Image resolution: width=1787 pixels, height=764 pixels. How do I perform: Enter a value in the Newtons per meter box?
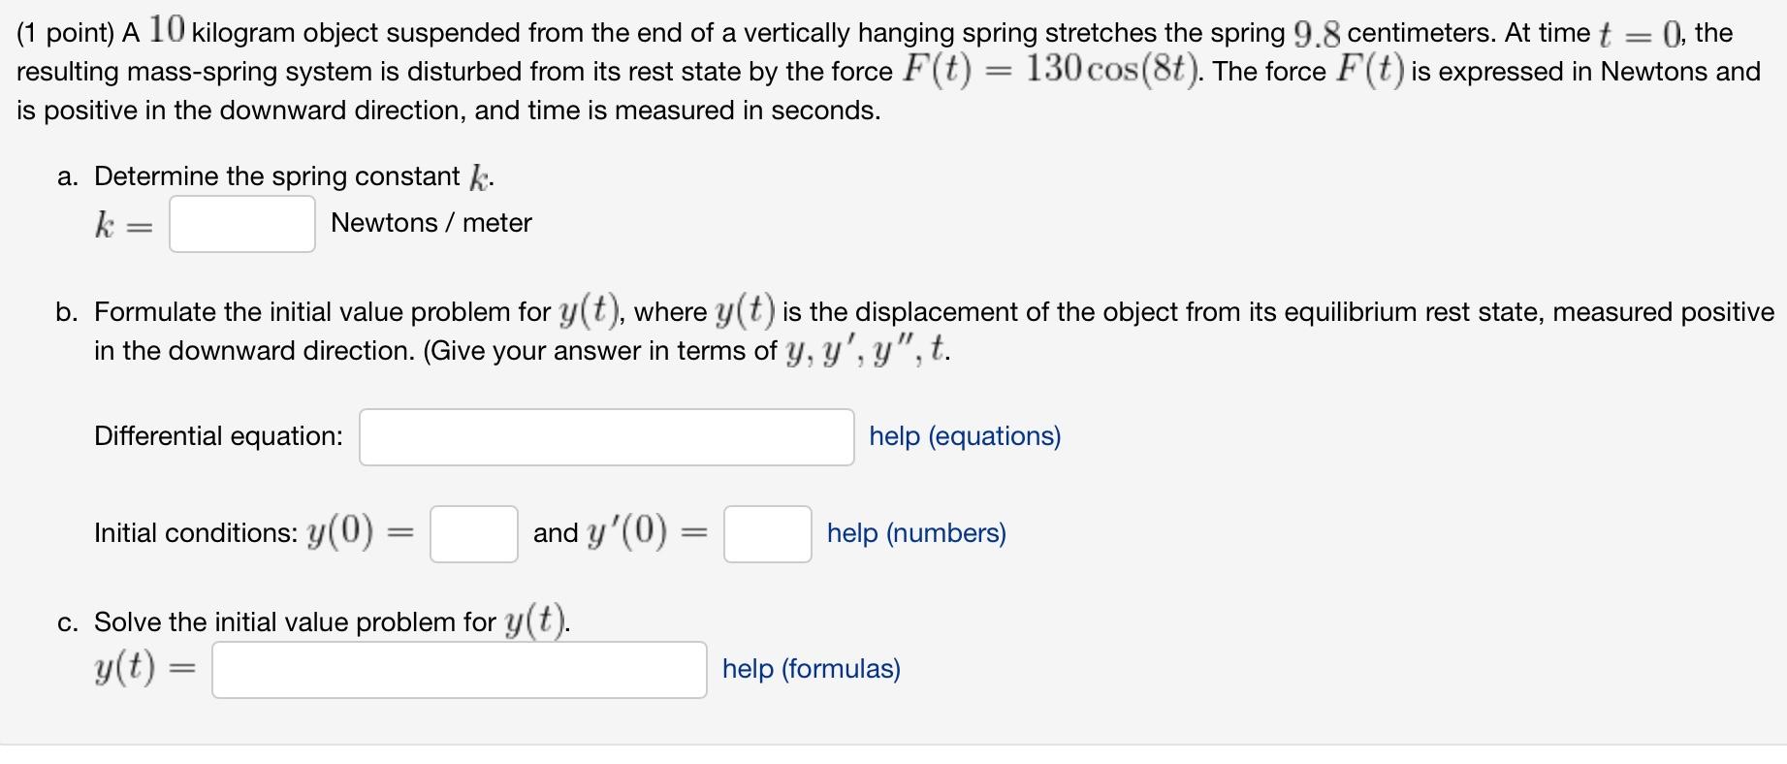240,224
